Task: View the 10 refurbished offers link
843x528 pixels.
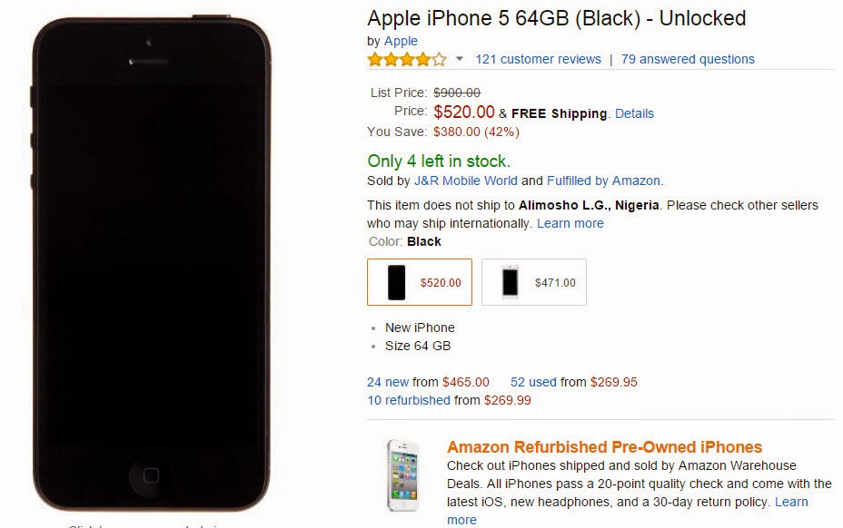Action: (x=409, y=400)
